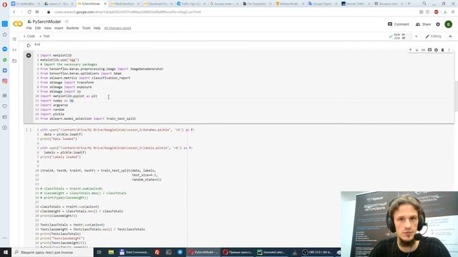Image resolution: width=458 pixels, height=257 pixels.
Task: Open the green account avatar
Action: point(449,24)
